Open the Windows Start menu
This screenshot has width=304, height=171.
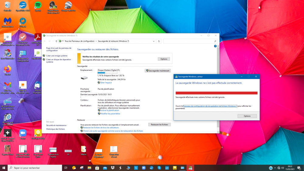pos(4,168)
